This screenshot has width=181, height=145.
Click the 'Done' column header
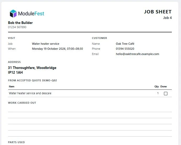pyautogui.click(x=163, y=87)
